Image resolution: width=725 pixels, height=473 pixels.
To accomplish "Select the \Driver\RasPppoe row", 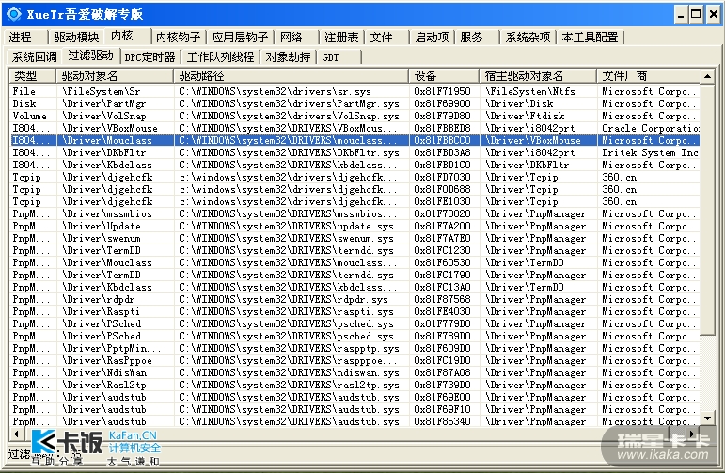I will (x=355, y=360).
